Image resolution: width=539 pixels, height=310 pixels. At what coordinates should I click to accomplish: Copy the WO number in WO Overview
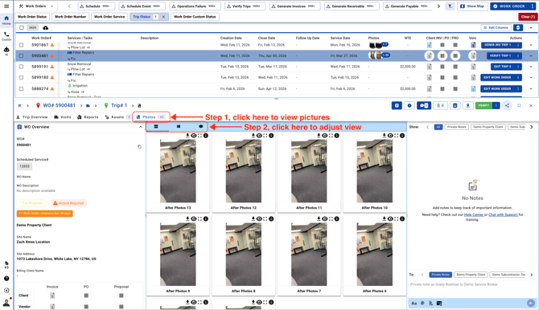pyautogui.click(x=139, y=147)
